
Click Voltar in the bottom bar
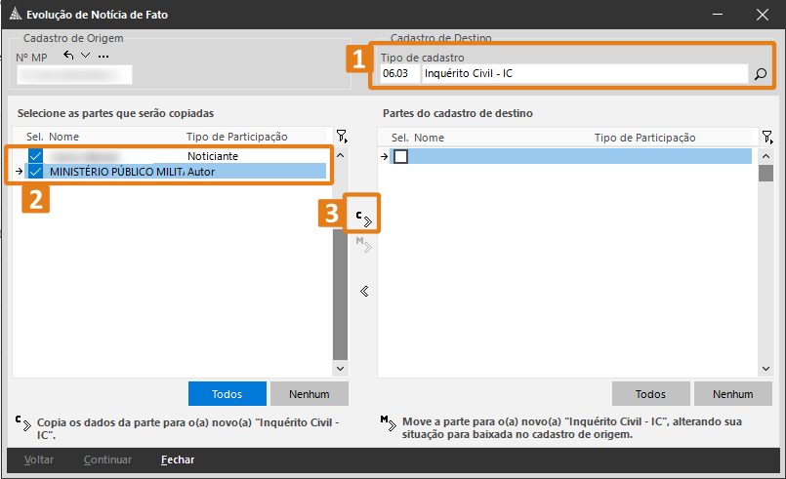pos(39,459)
